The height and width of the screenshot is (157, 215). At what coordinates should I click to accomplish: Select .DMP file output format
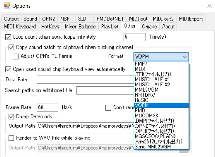point(161,121)
